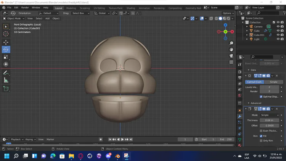Toggle X-ray mode in viewport header
Viewport: 286px width, 161px height.
[x=211, y=18]
